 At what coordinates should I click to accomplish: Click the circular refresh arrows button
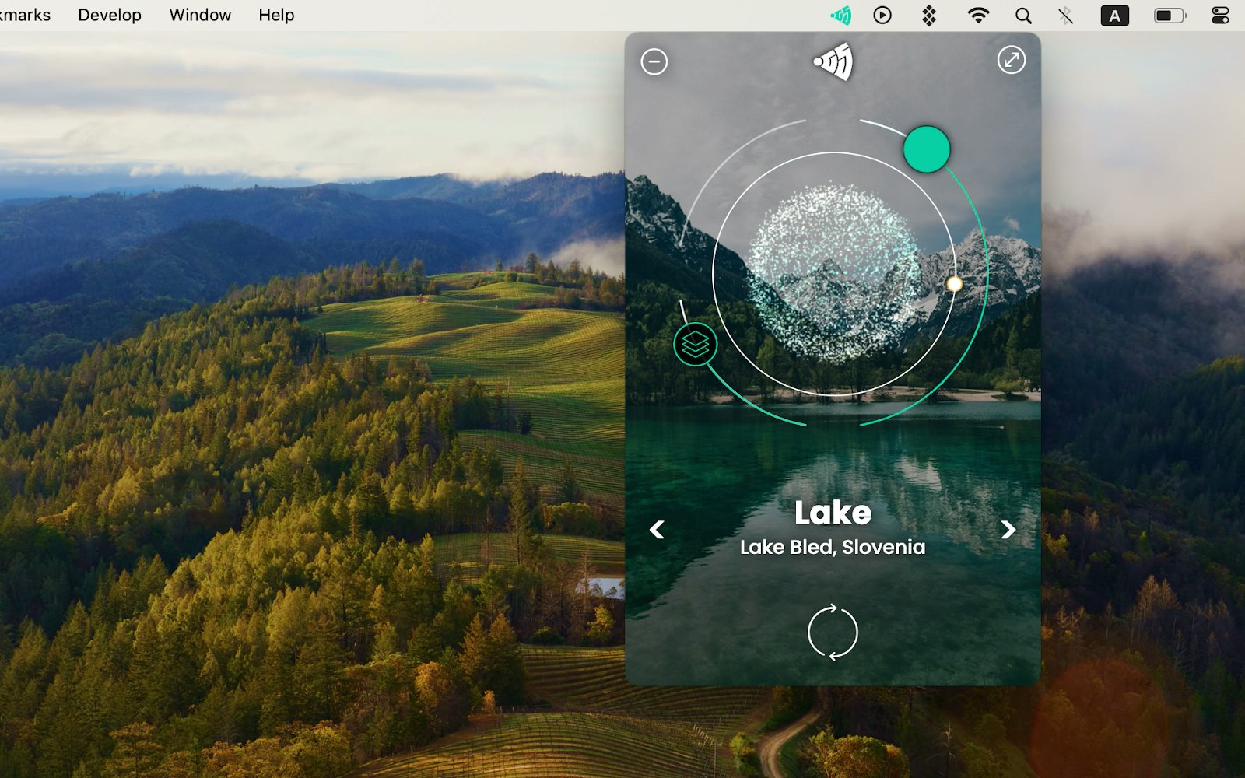click(x=833, y=632)
